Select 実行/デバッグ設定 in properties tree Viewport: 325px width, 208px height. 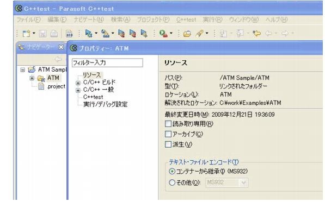pyautogui.click(x=105, y=104)
